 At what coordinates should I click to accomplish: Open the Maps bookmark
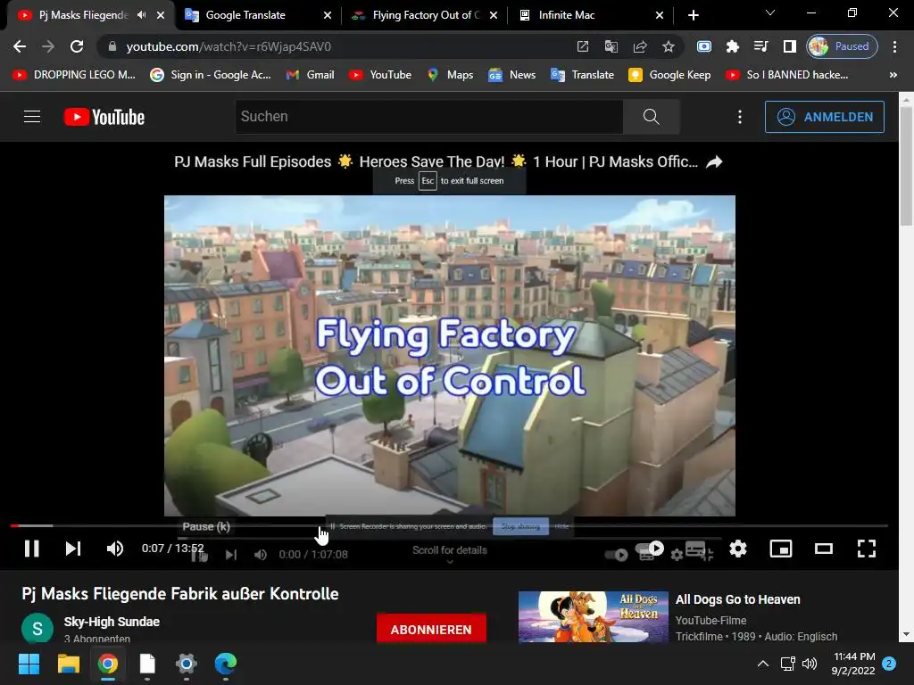(450, 75)
